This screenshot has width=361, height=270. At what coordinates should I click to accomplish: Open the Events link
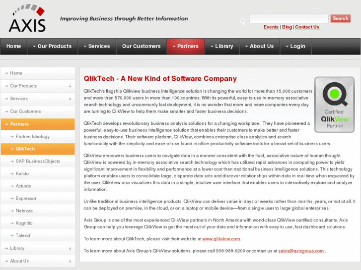271,27
